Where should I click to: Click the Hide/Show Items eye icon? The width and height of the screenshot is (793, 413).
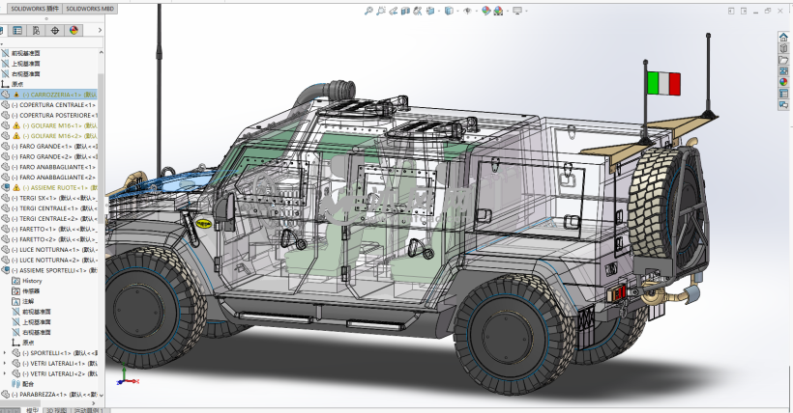(x=467, y=11)
